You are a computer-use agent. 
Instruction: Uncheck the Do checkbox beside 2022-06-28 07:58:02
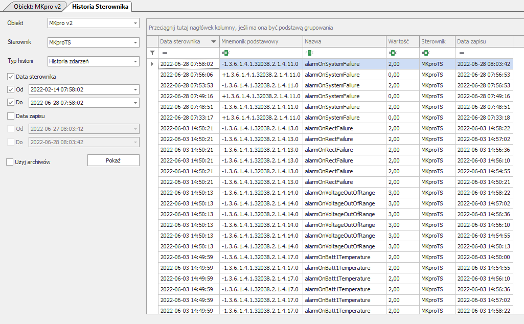click(x=11, y=103)
